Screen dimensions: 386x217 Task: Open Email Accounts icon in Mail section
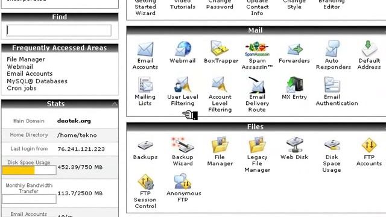click(145, 49)
